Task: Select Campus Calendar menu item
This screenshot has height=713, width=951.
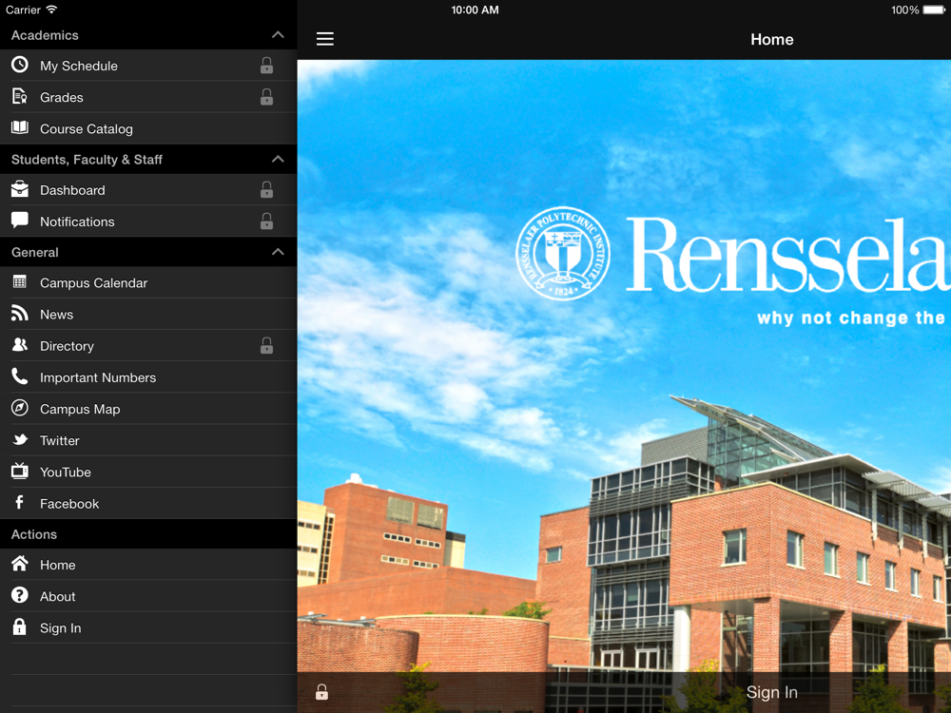Action: tap(93, 282)
